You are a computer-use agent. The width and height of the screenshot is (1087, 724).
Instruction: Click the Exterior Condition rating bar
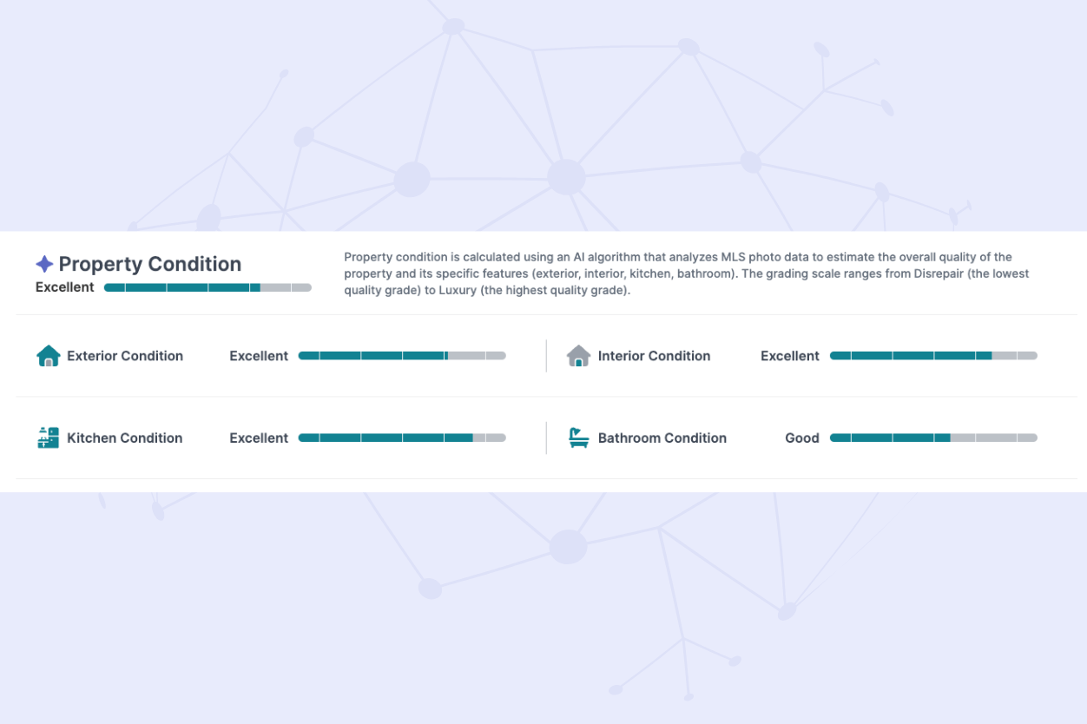pos(402,355)
